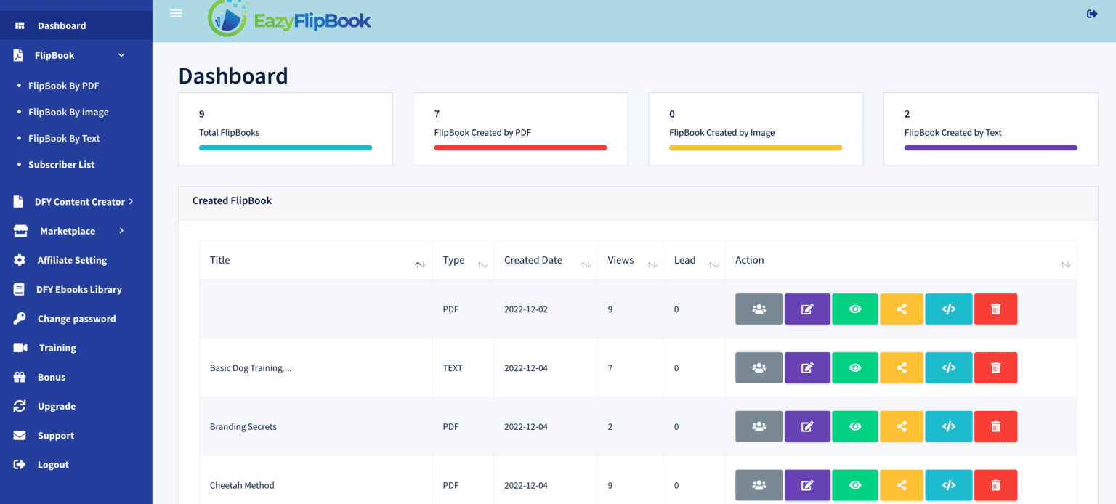Viewport: 1116px width, 504px height.
Task: Open Affiliate Setting from sidebar
Action: coord(72,260)
